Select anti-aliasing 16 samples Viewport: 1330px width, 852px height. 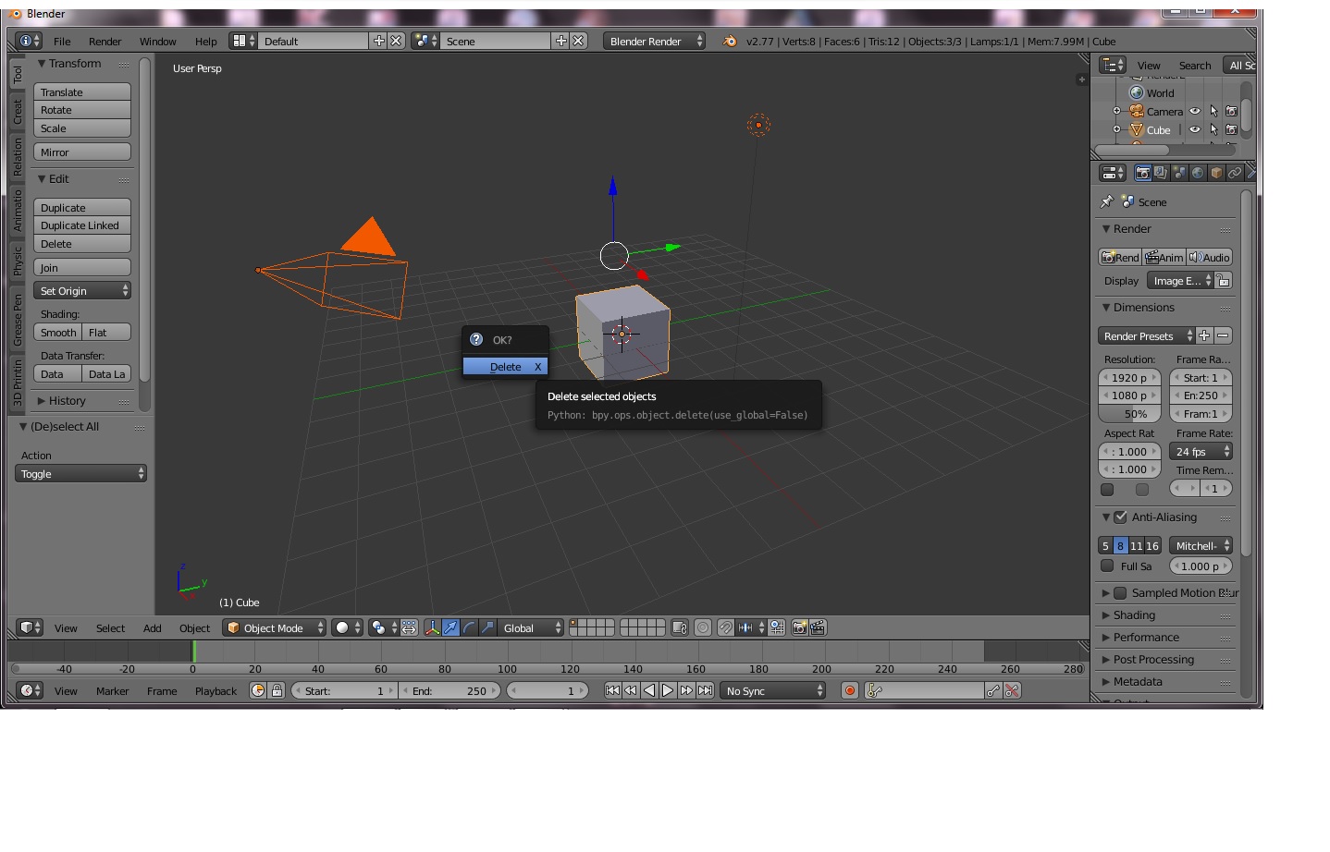[1152, 546]
